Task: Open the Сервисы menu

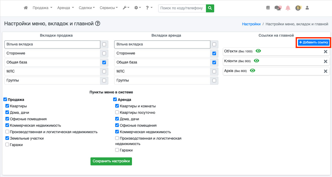Action: coord(109,8)
